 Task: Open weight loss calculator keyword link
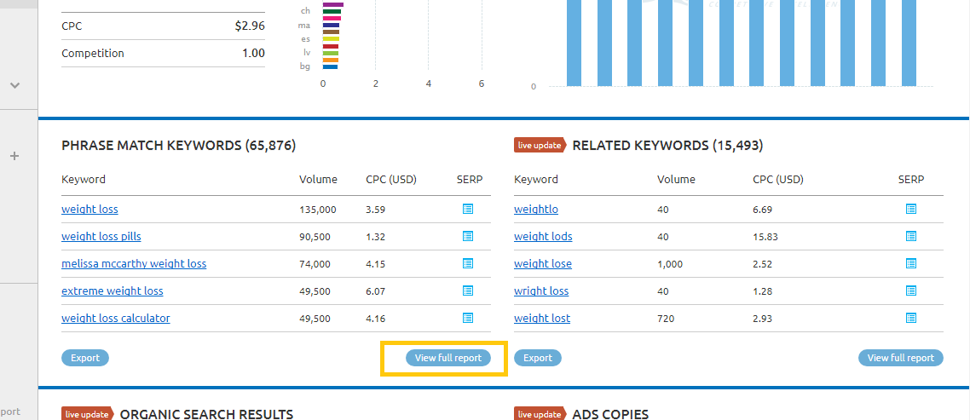click(116, 318)
